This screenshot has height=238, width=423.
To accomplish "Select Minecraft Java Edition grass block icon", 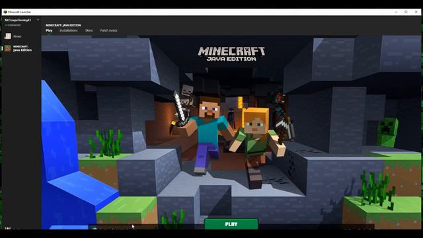I will (x=7, y=48).
